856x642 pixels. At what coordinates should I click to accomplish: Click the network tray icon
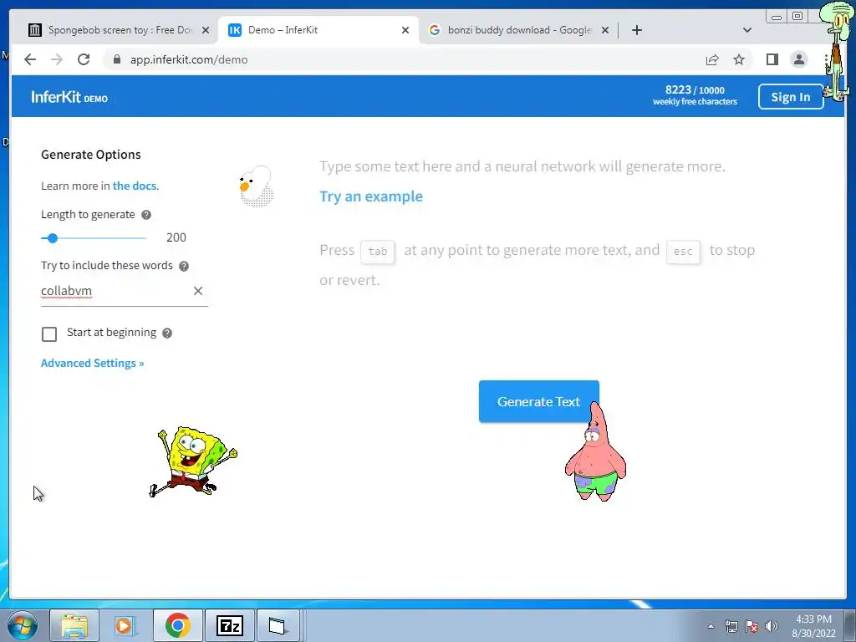(x=731, y=626)
